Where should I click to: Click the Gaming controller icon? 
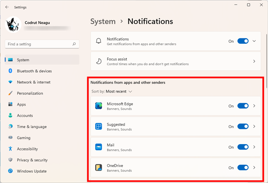(10, 138)
